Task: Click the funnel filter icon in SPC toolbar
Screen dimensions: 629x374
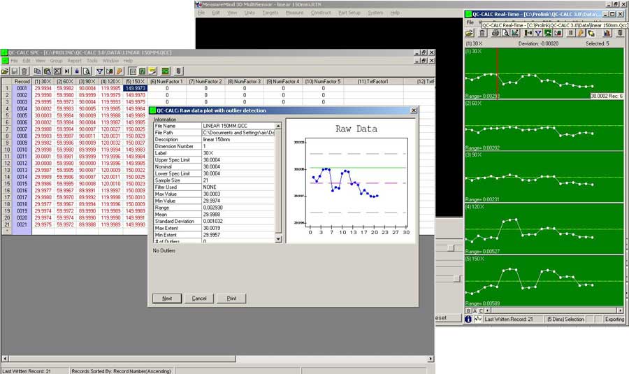Action: tap(99, 71)
